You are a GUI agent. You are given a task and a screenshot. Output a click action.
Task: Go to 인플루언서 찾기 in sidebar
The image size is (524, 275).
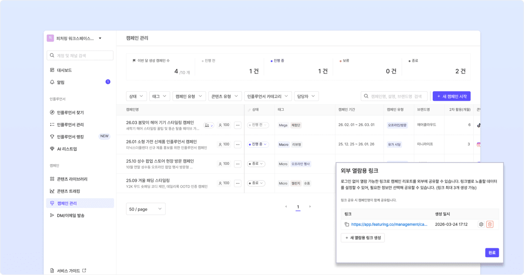(x=70, y=113)
